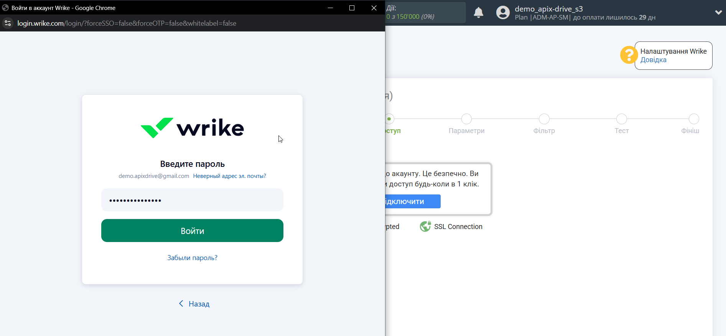Close the Wrike login Chrome window
Image resolution: width=726 pixels, height=336 pixels.
coord(374,8)
